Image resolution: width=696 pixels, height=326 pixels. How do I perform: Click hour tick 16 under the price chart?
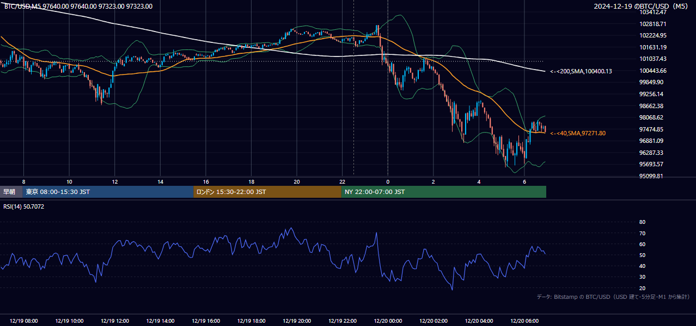(206, 181)
